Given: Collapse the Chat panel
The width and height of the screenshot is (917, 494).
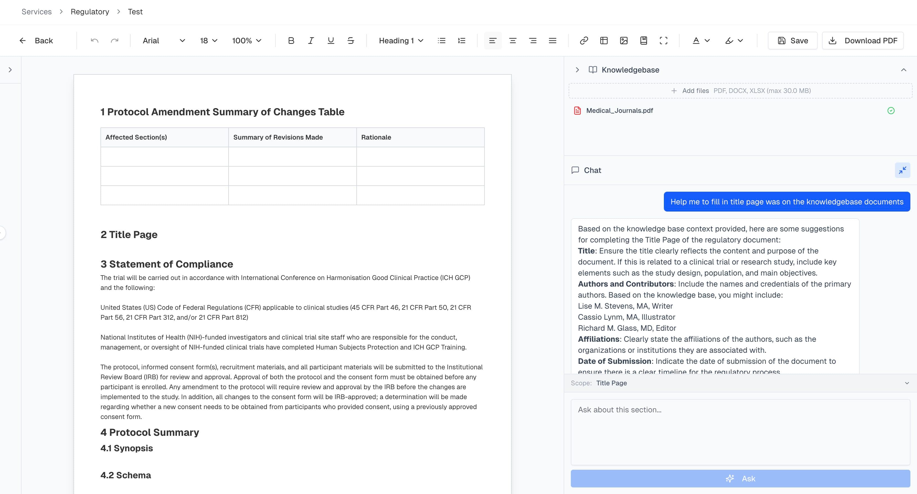Looking at the screenshot, I should coord(902,170).
